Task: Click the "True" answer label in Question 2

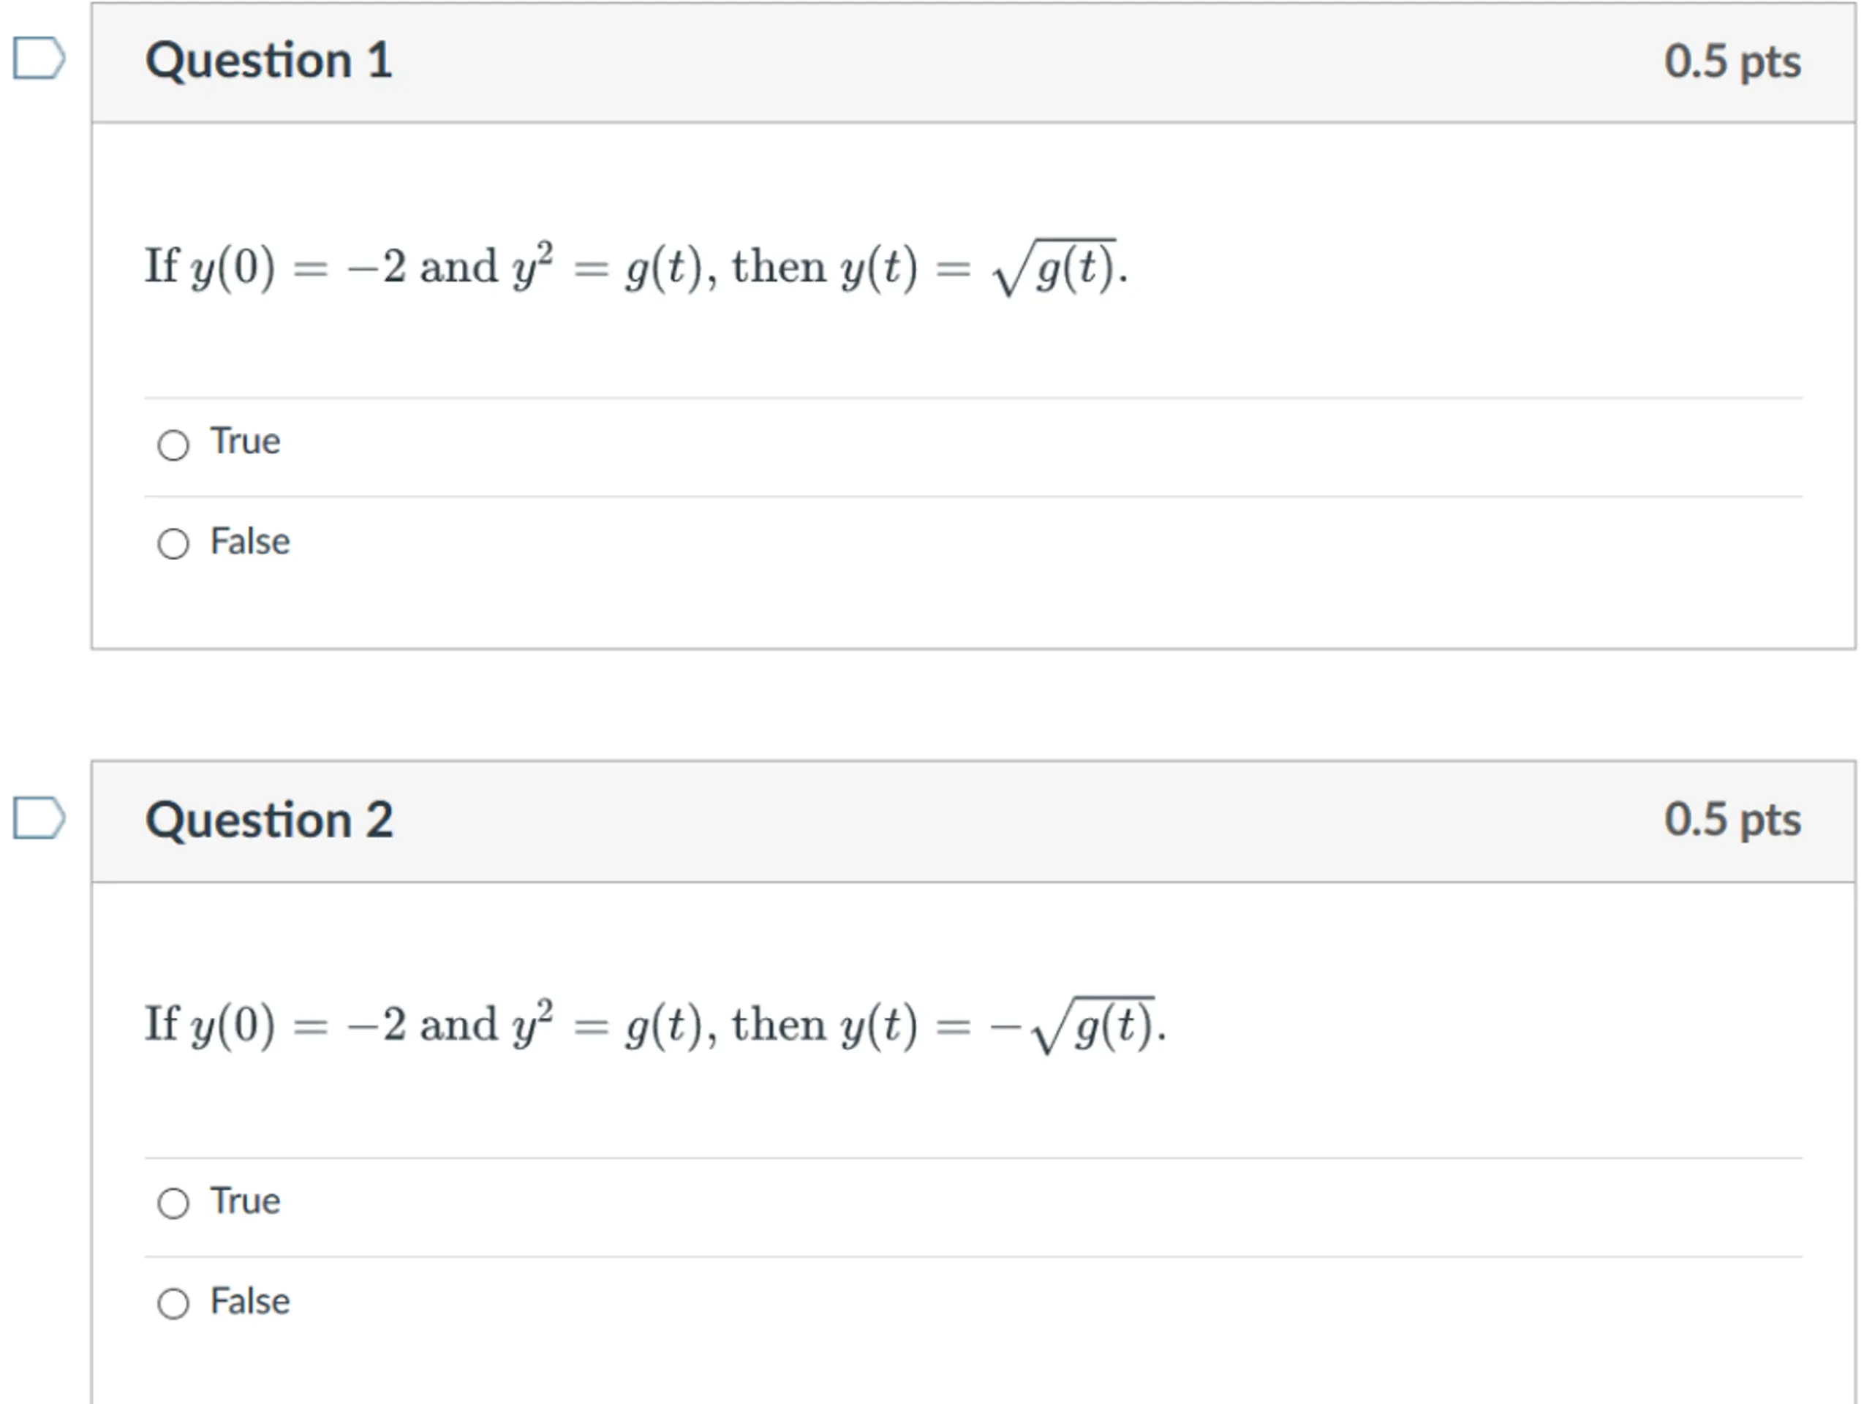Action: (246, 1201)
